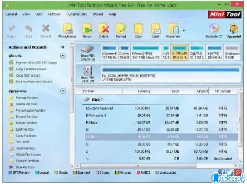Choose Split Partition operation
The height and width of the screenshot is (184, 247).
(25, 129)
